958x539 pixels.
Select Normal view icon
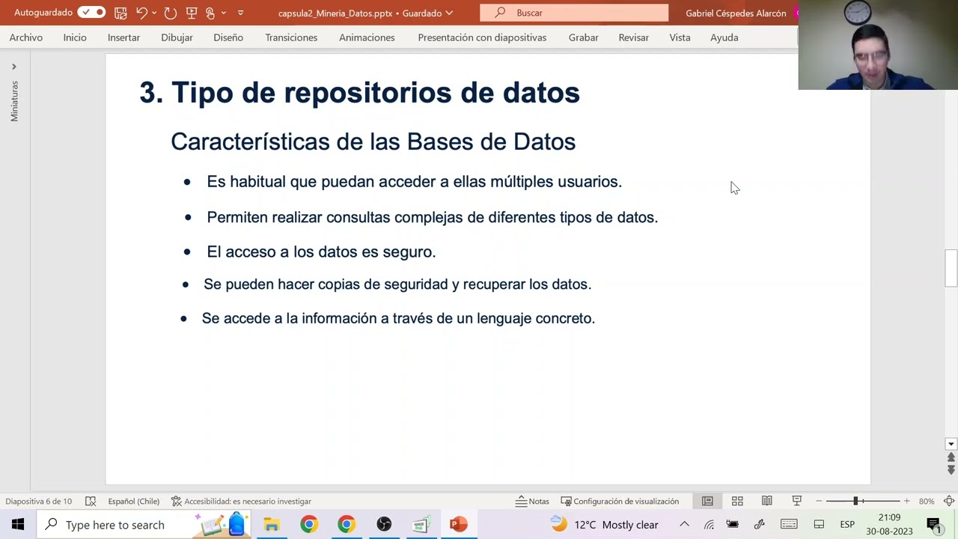tap(707, 501)
